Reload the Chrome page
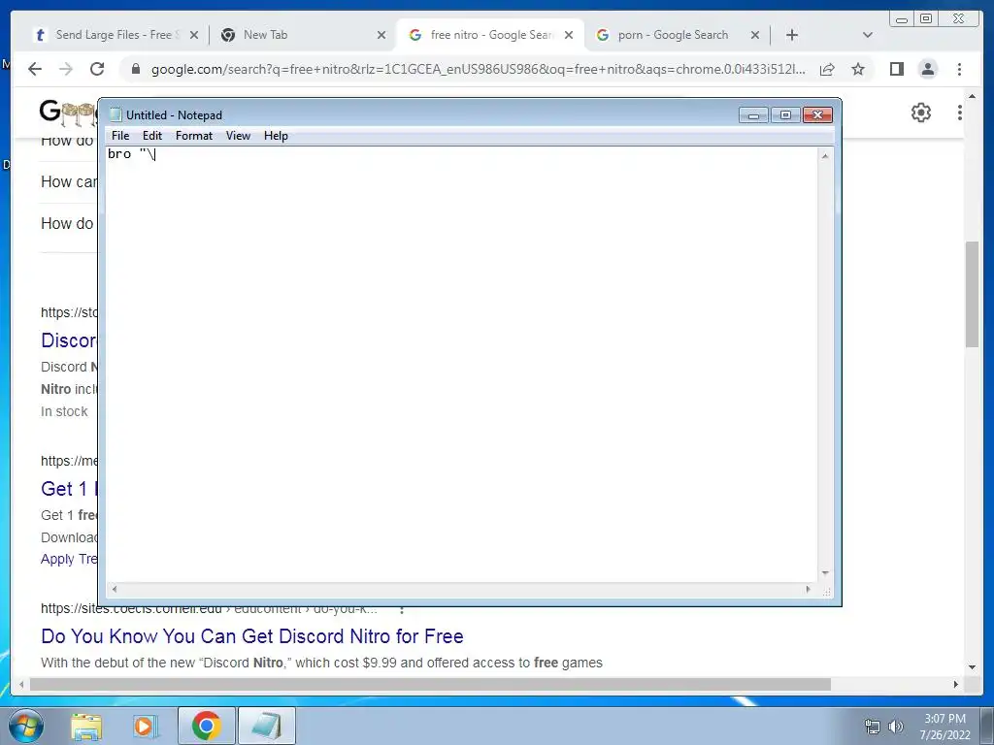This screenshot has height=745, width=994. [x=97, y=69]
